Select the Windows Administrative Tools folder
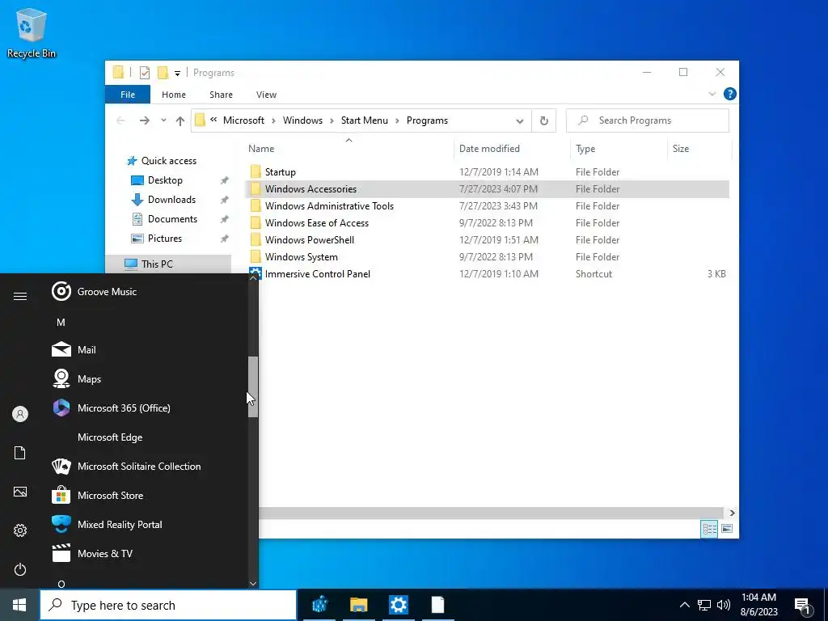 click(x=487, y=206)
